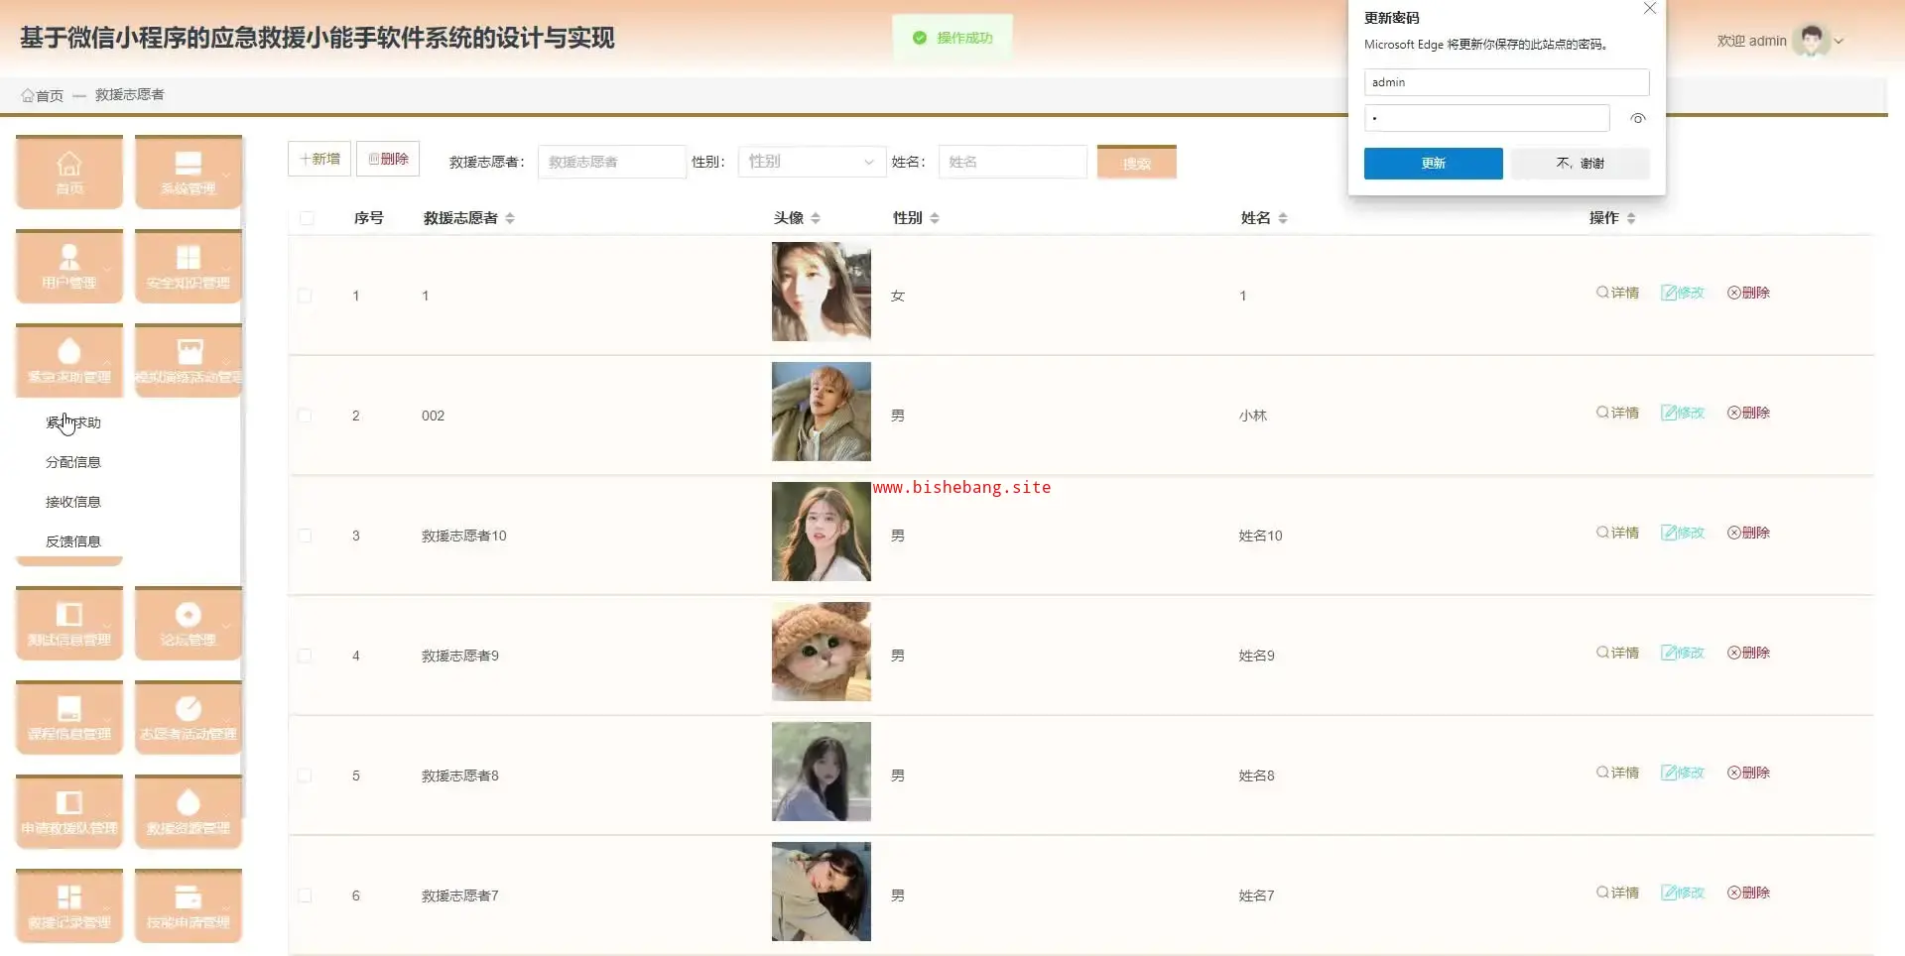
Task: Edit (修改) the 姓名8 row
Action: 1683,773
